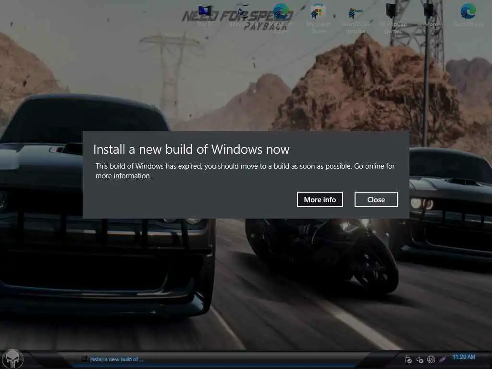
Task: Click the purple pen tray icon
Action: pyautogui.click(x=443, y=359)
